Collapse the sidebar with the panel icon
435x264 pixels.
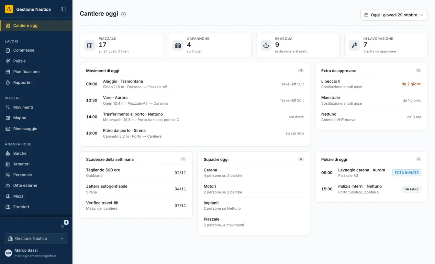coord(63,9)
